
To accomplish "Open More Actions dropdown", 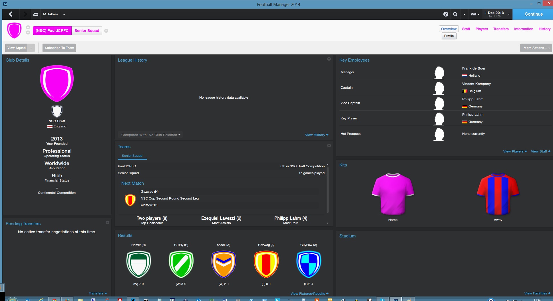I will point(536,48).
